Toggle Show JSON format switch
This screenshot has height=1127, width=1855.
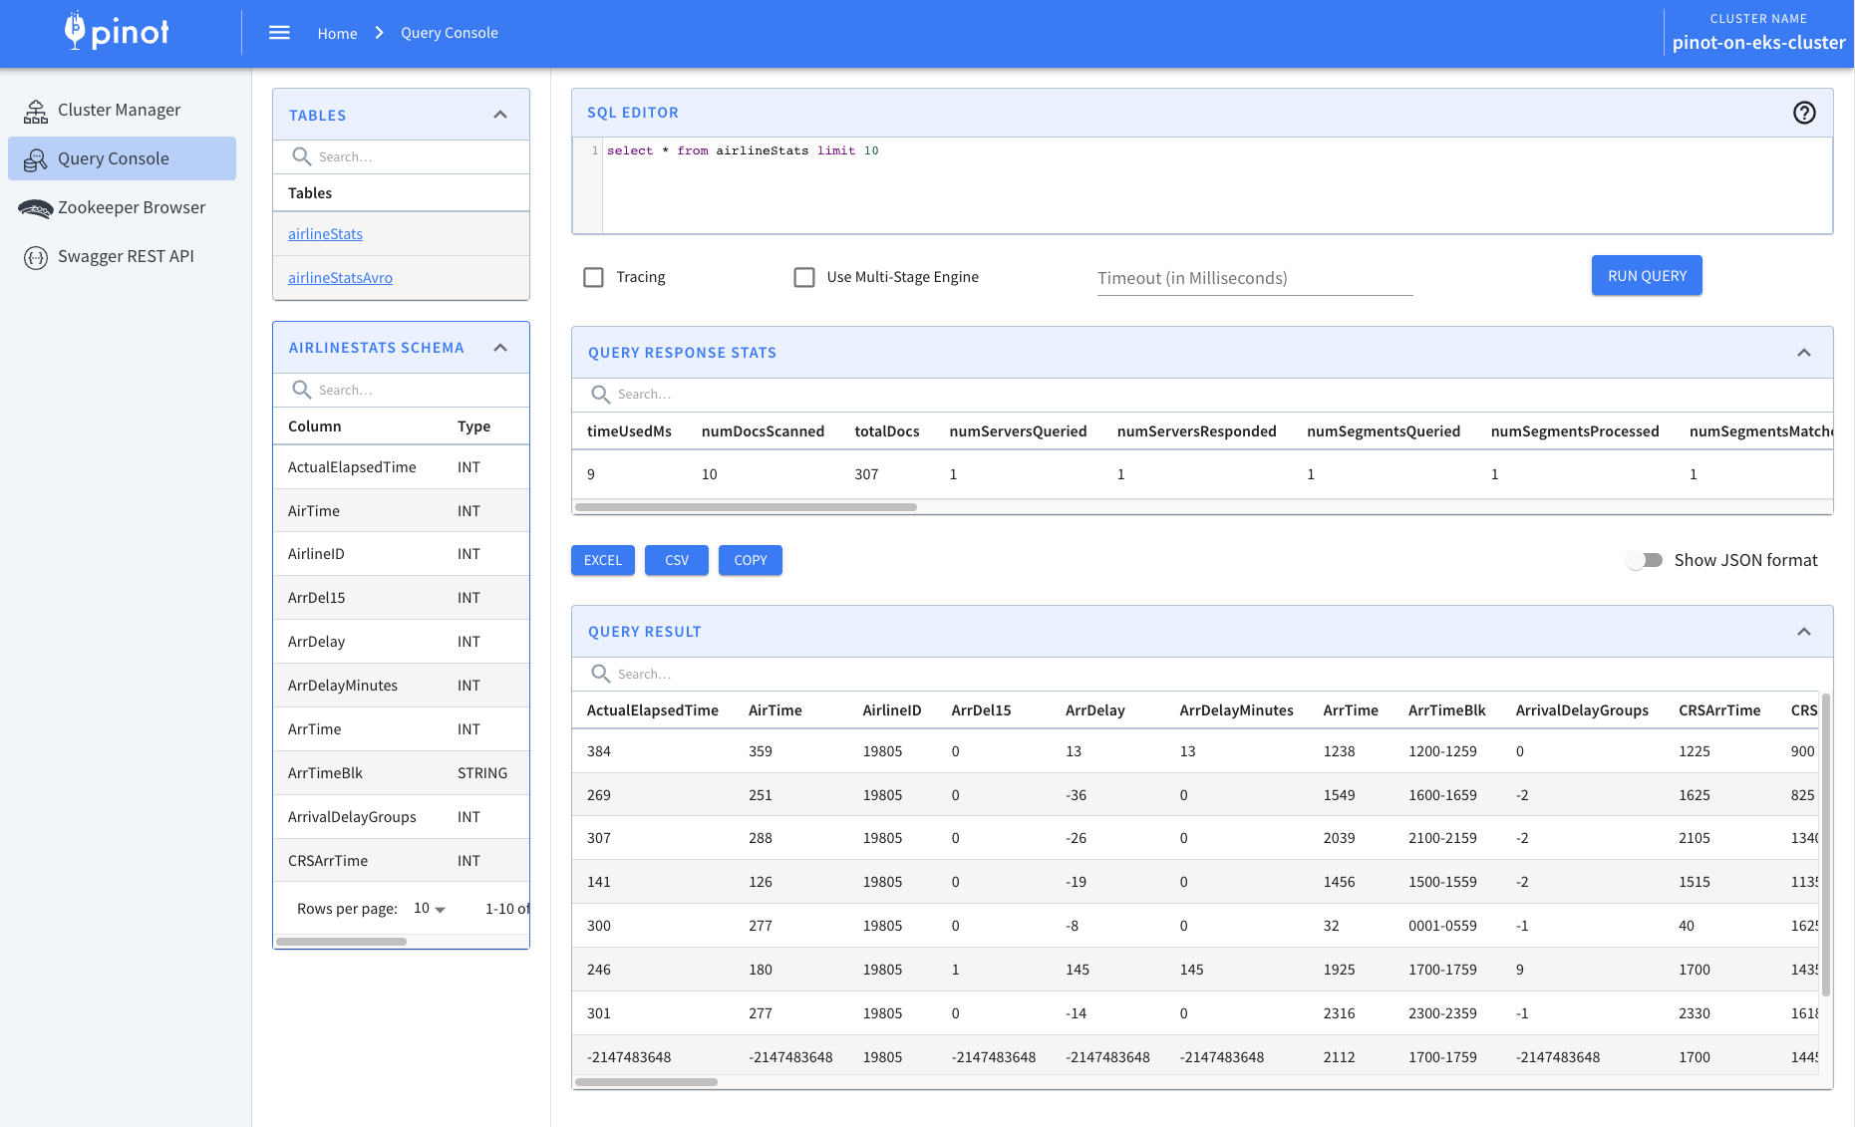click(x=1645, y=560)
